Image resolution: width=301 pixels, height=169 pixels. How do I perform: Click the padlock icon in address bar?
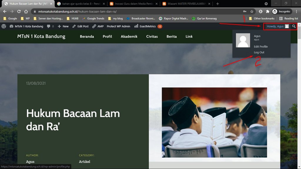pos(35,11)
